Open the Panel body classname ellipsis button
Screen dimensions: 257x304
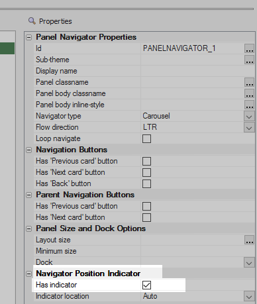[x=250, y=93]
